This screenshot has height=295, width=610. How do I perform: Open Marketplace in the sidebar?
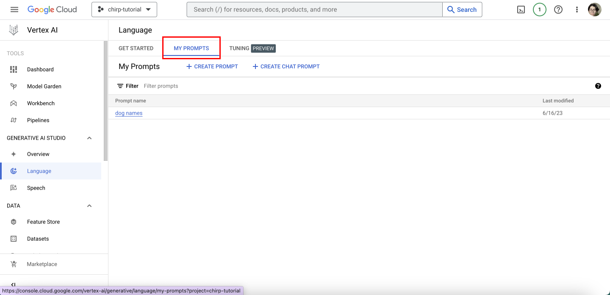coord(42,264)
